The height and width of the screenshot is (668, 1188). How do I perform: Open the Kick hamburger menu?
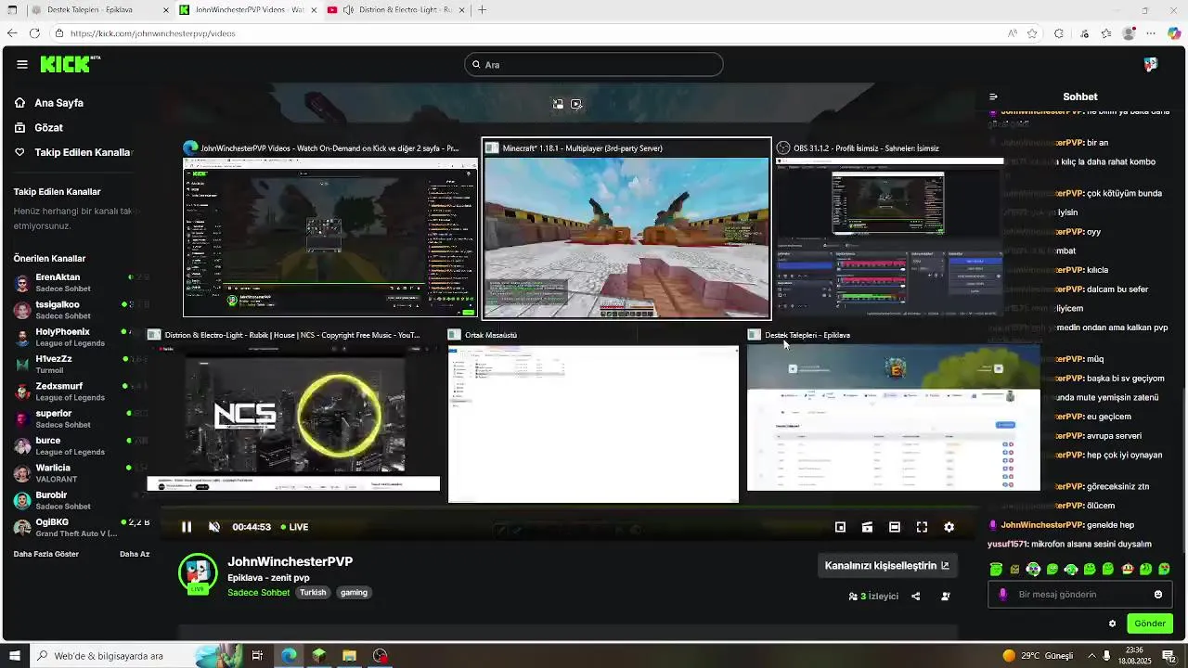21,64
